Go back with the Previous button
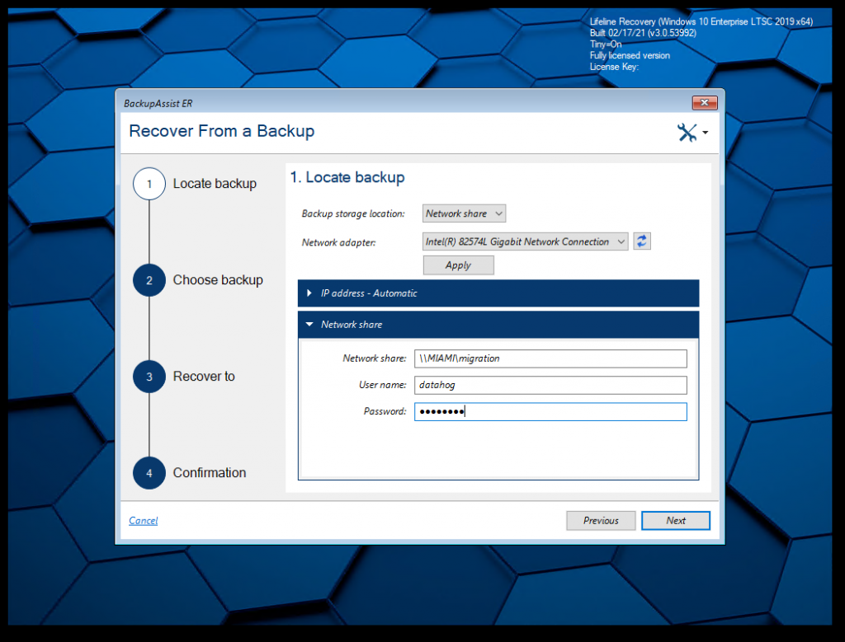Screen dimensions: 845x642 pos(601,521)
